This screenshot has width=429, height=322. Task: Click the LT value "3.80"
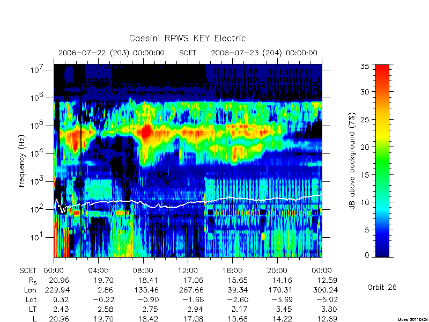tap(329, 310)
